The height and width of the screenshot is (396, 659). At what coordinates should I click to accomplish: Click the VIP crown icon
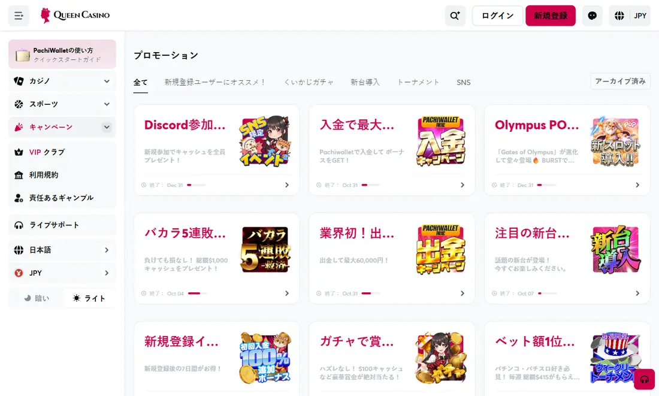click(x=19, y=152)
